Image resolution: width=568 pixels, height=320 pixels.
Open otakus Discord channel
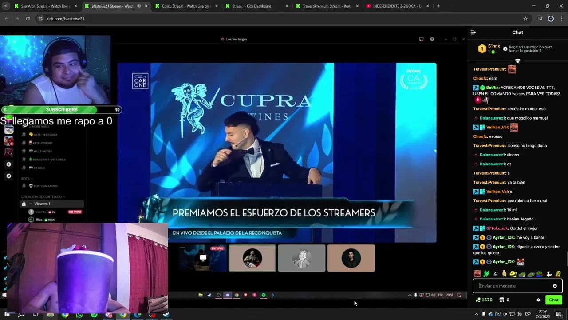(38, 168)
